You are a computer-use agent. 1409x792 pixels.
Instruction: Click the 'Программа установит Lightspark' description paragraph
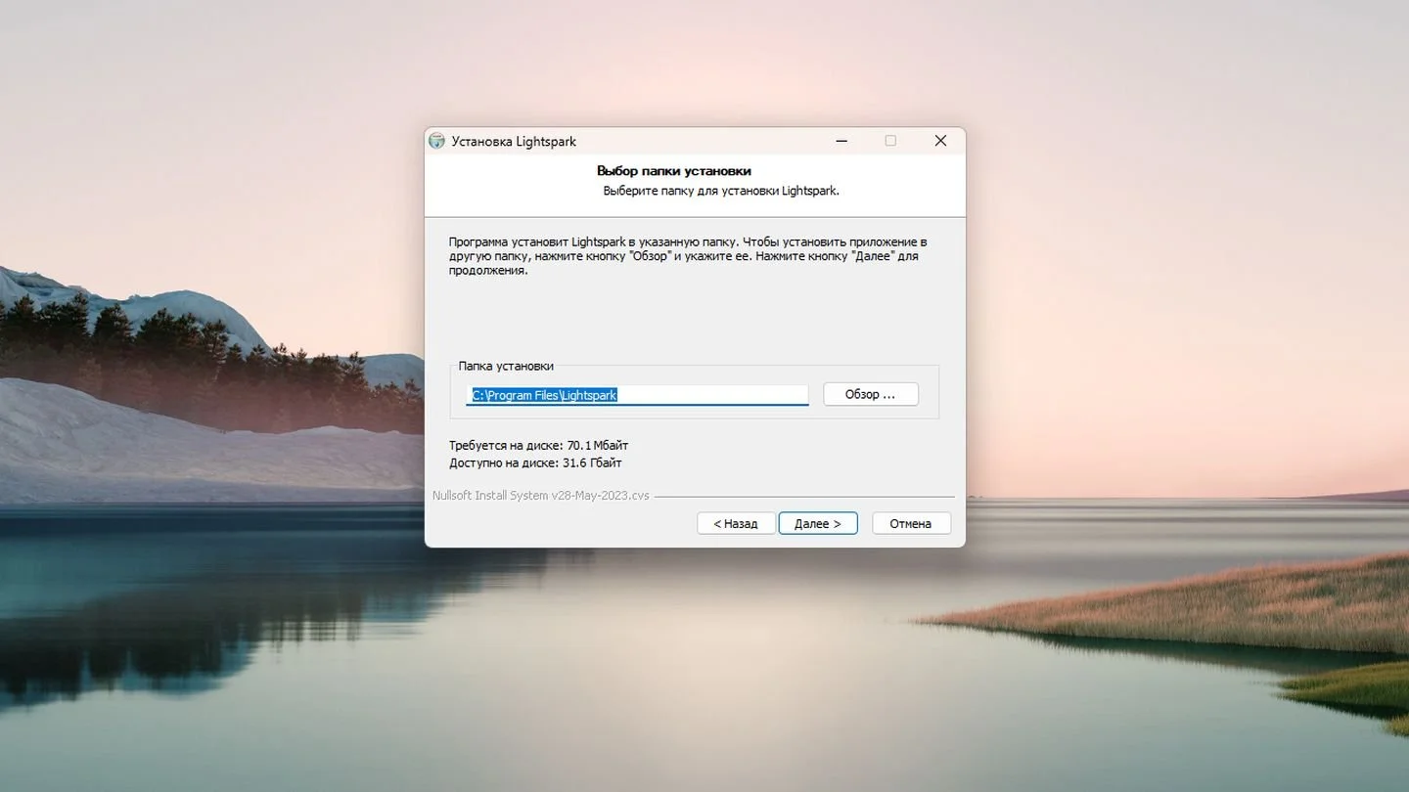(688, 255)
